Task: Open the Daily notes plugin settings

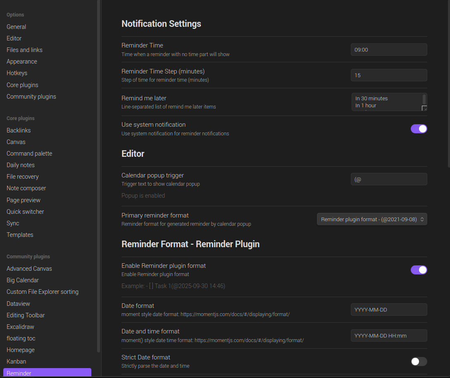Action: [x=21, y=165]
